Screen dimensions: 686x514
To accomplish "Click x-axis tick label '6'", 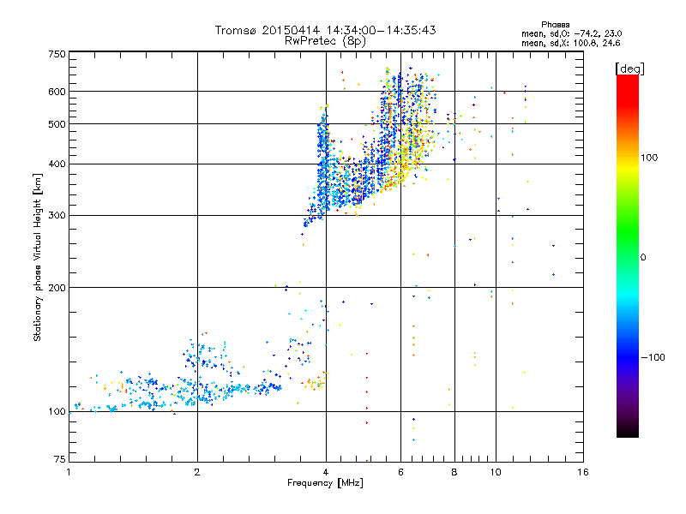I will point(400,472).
